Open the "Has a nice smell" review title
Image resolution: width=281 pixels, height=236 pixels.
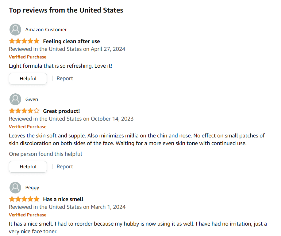click(63, 199)
